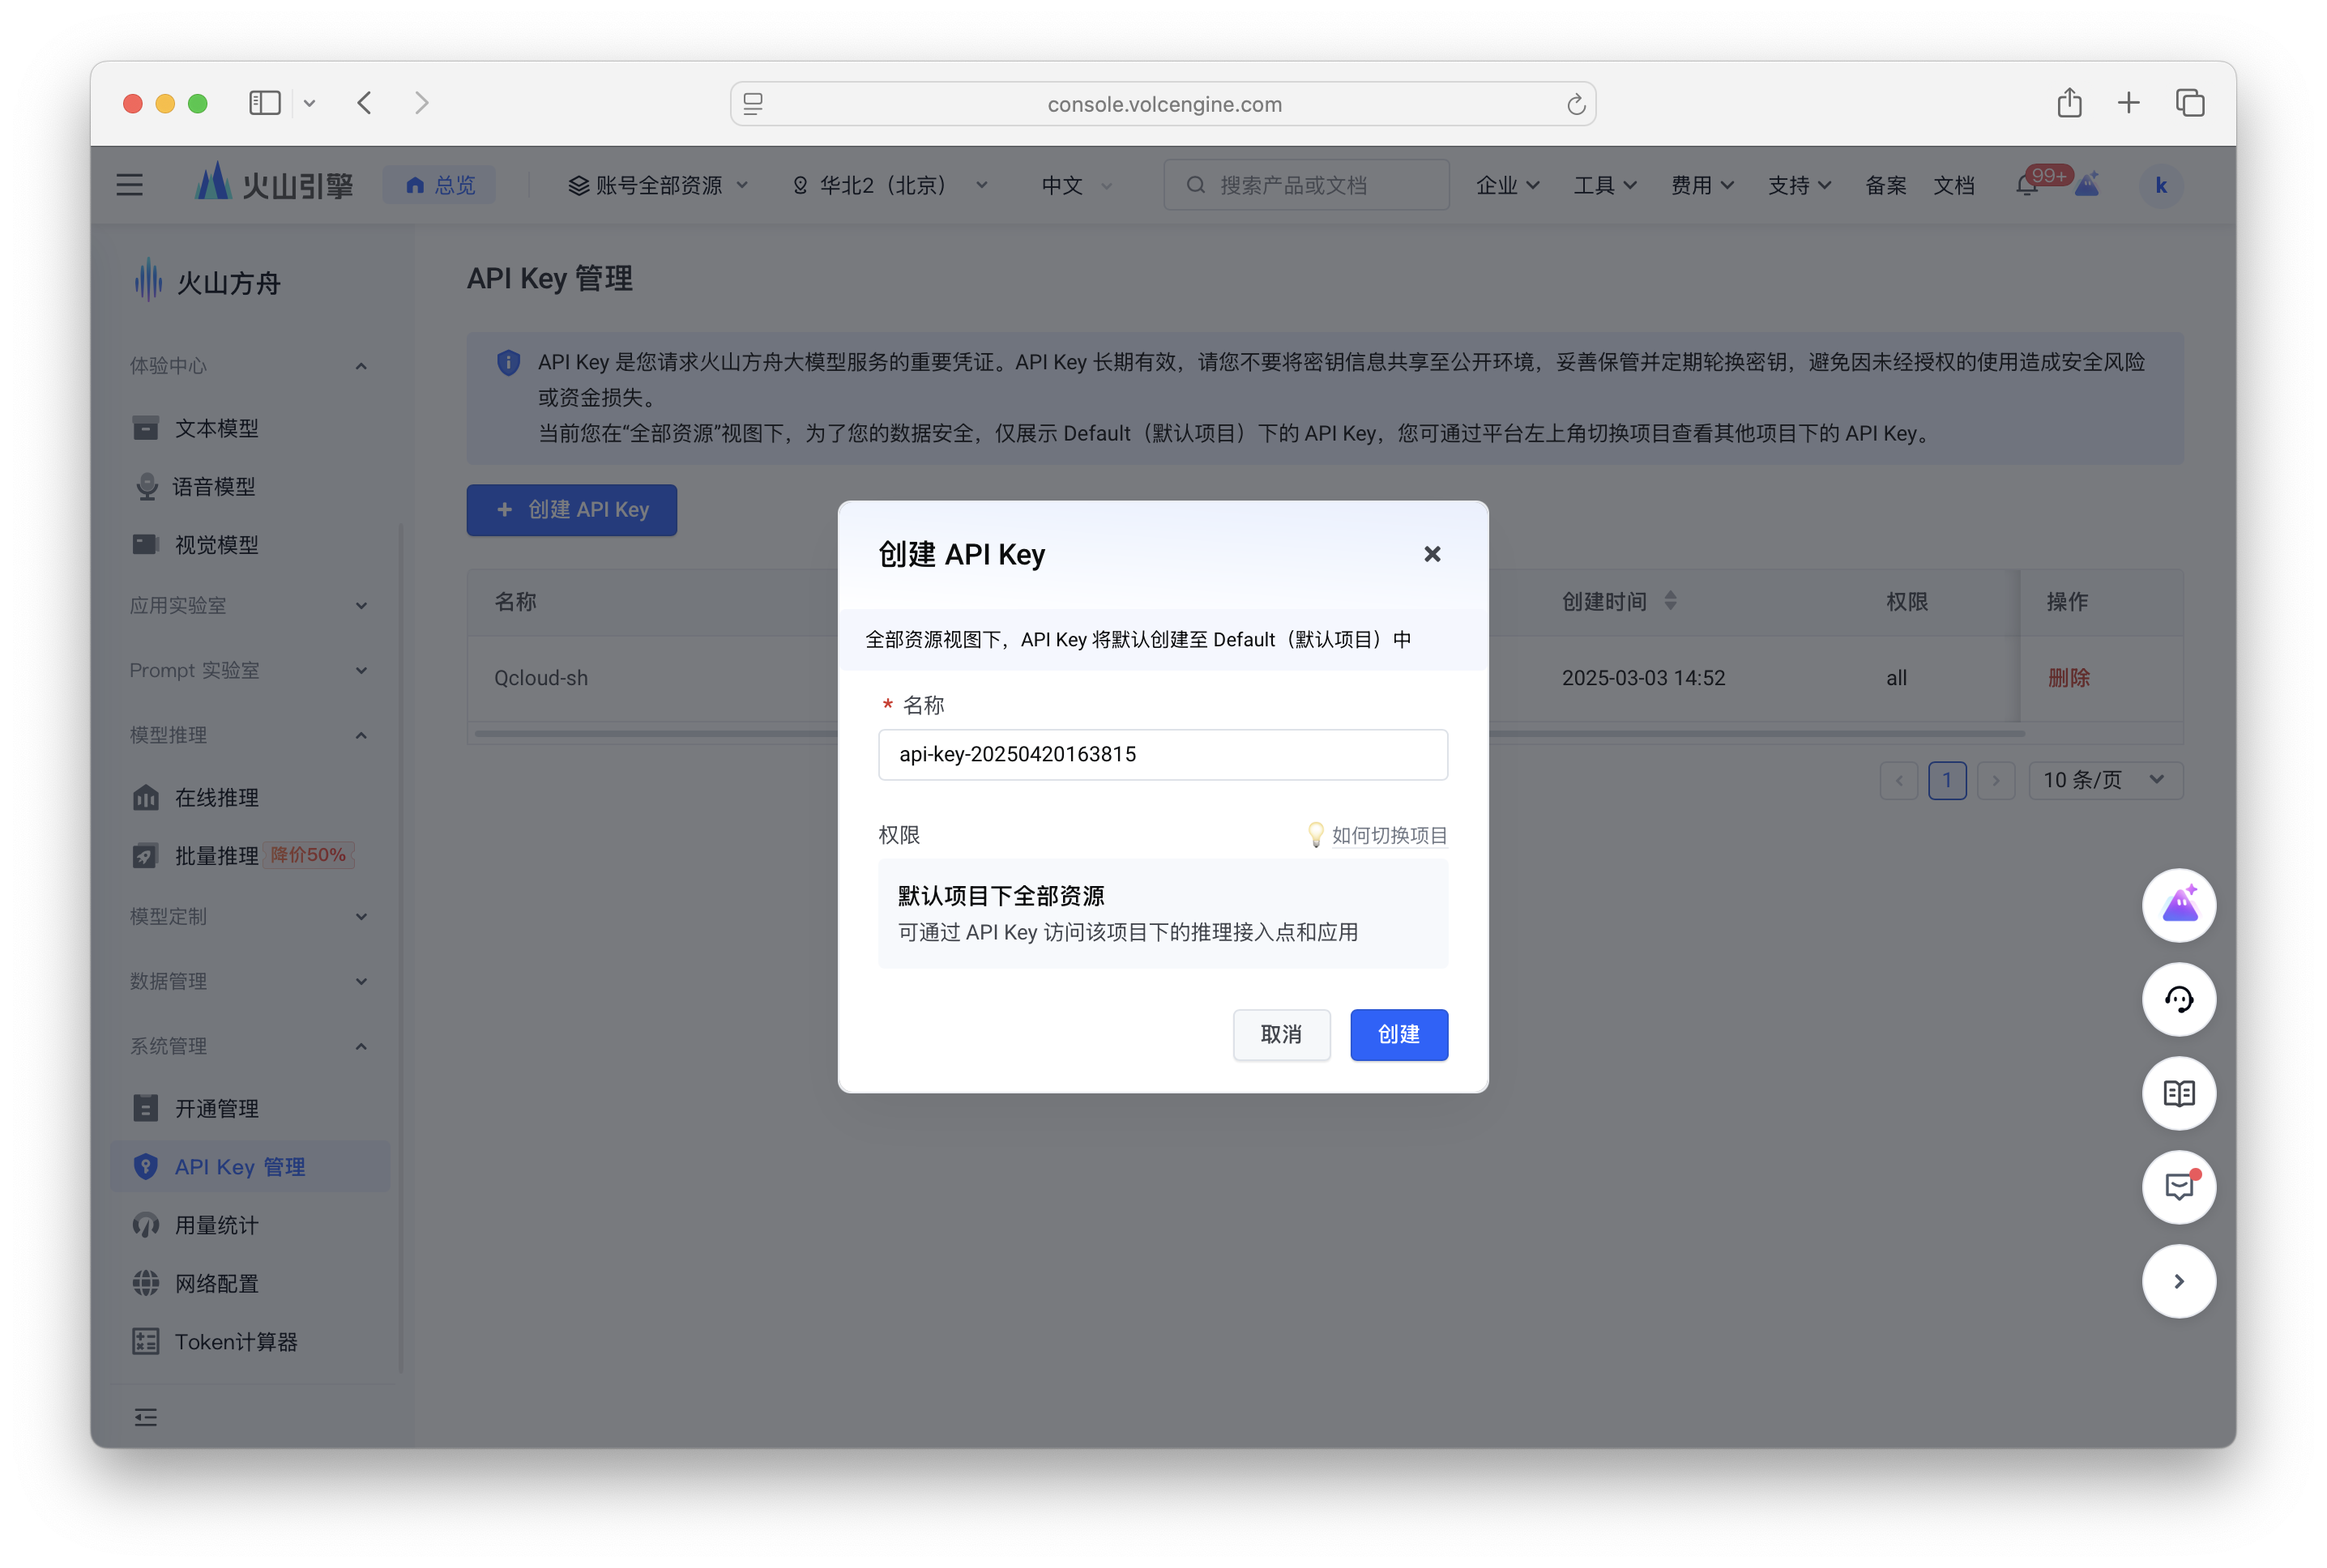Open the notification bell with 99+ badge
The height and width of the screenshot is (1568, 2327).
point(2029,184)
